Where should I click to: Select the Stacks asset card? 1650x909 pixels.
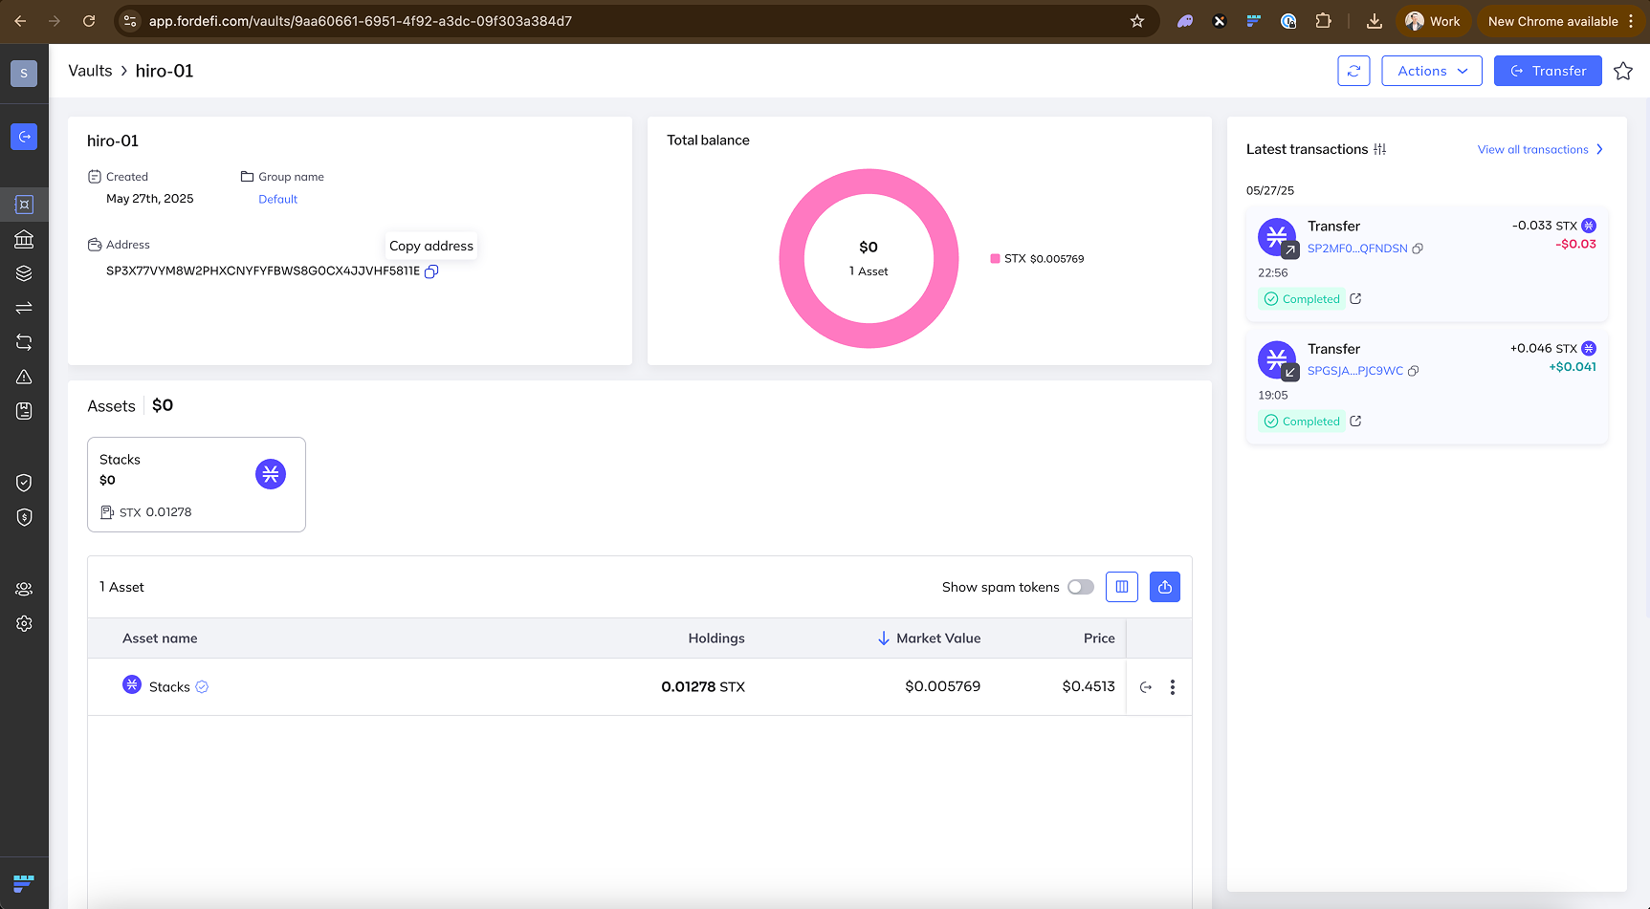(x=196, y=485)
